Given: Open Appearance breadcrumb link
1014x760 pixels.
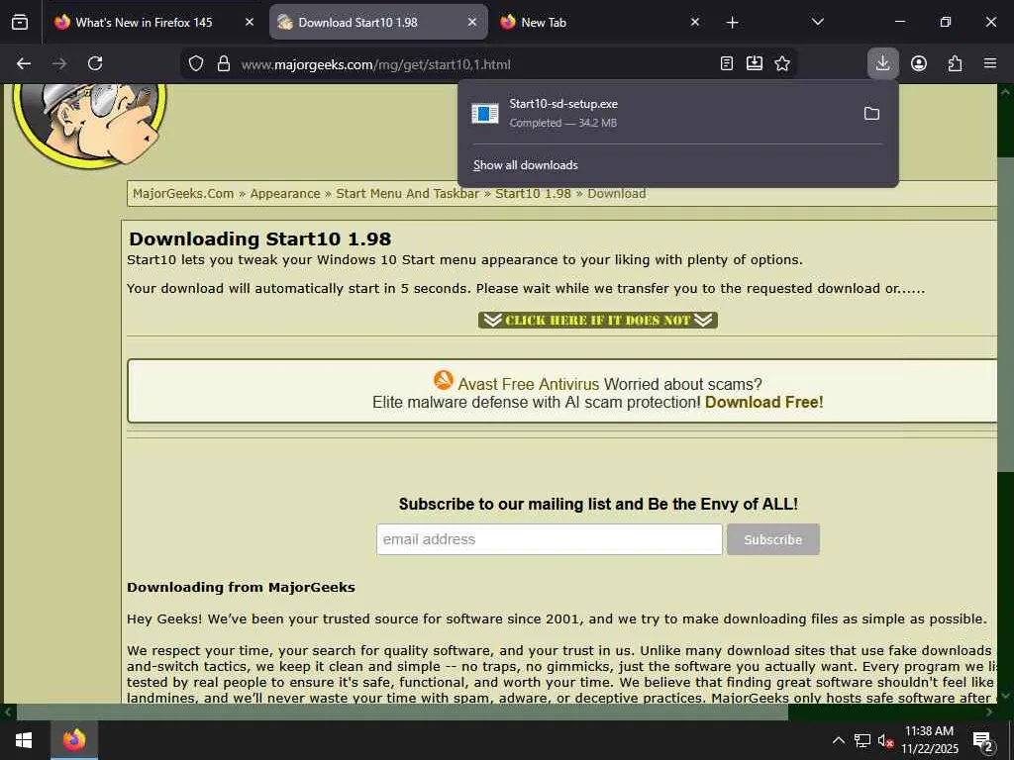Looking at the screenshot, I should (285, 194).
